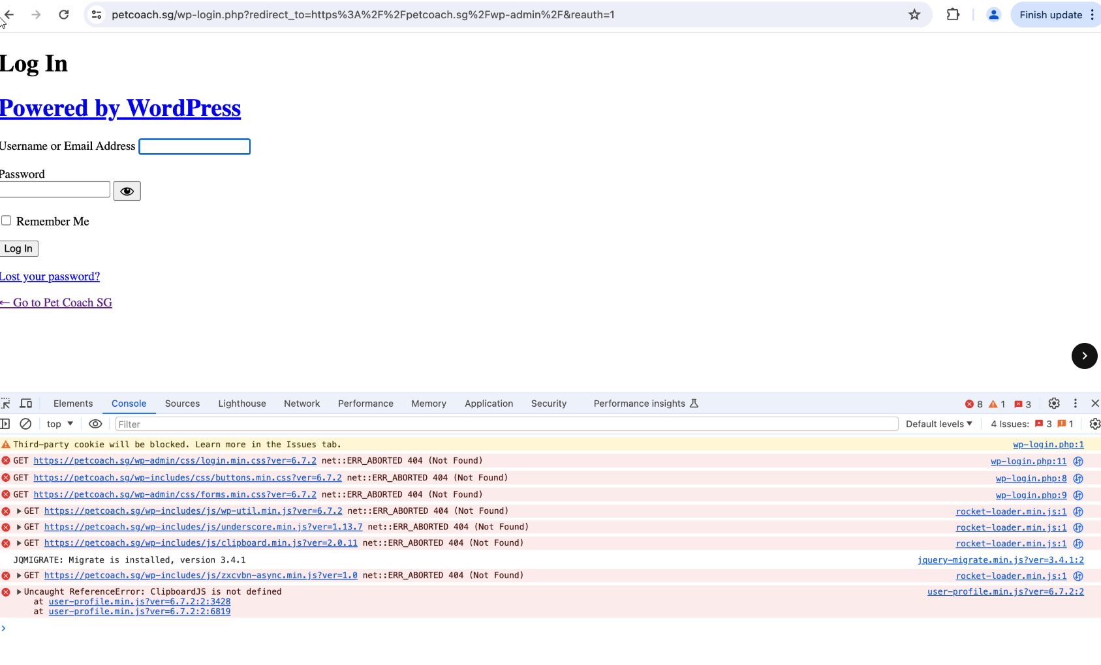The height and width of the screenshot is (665, 1101).
Task: Click the Log In button
Action: (18, 248)
